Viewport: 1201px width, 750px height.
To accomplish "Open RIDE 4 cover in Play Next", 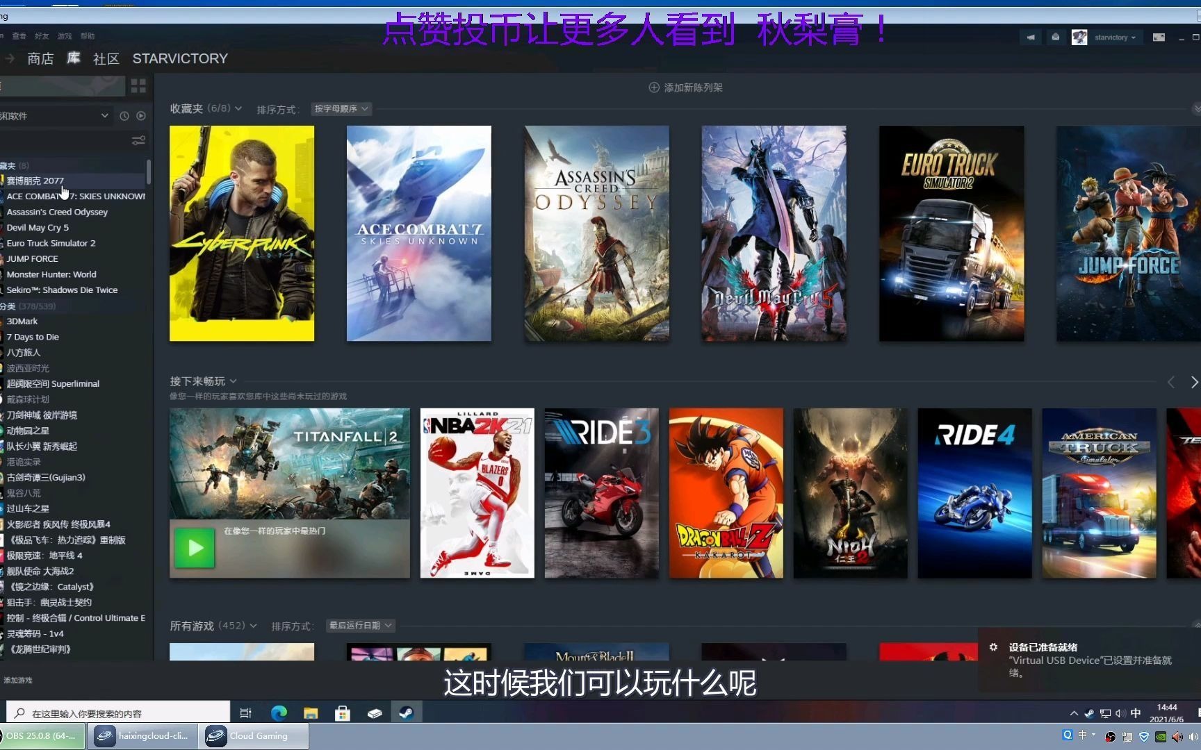I will [x=975, y=493].
